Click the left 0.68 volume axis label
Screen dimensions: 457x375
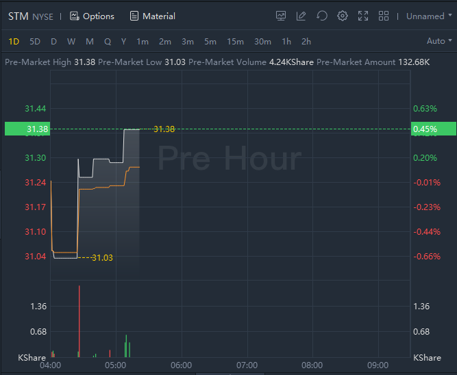[x=38, y=332]
